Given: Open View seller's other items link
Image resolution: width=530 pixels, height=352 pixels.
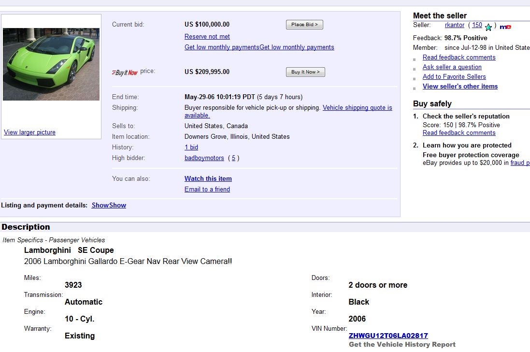Looking at the screenshot, I should [x=460, y=86].
